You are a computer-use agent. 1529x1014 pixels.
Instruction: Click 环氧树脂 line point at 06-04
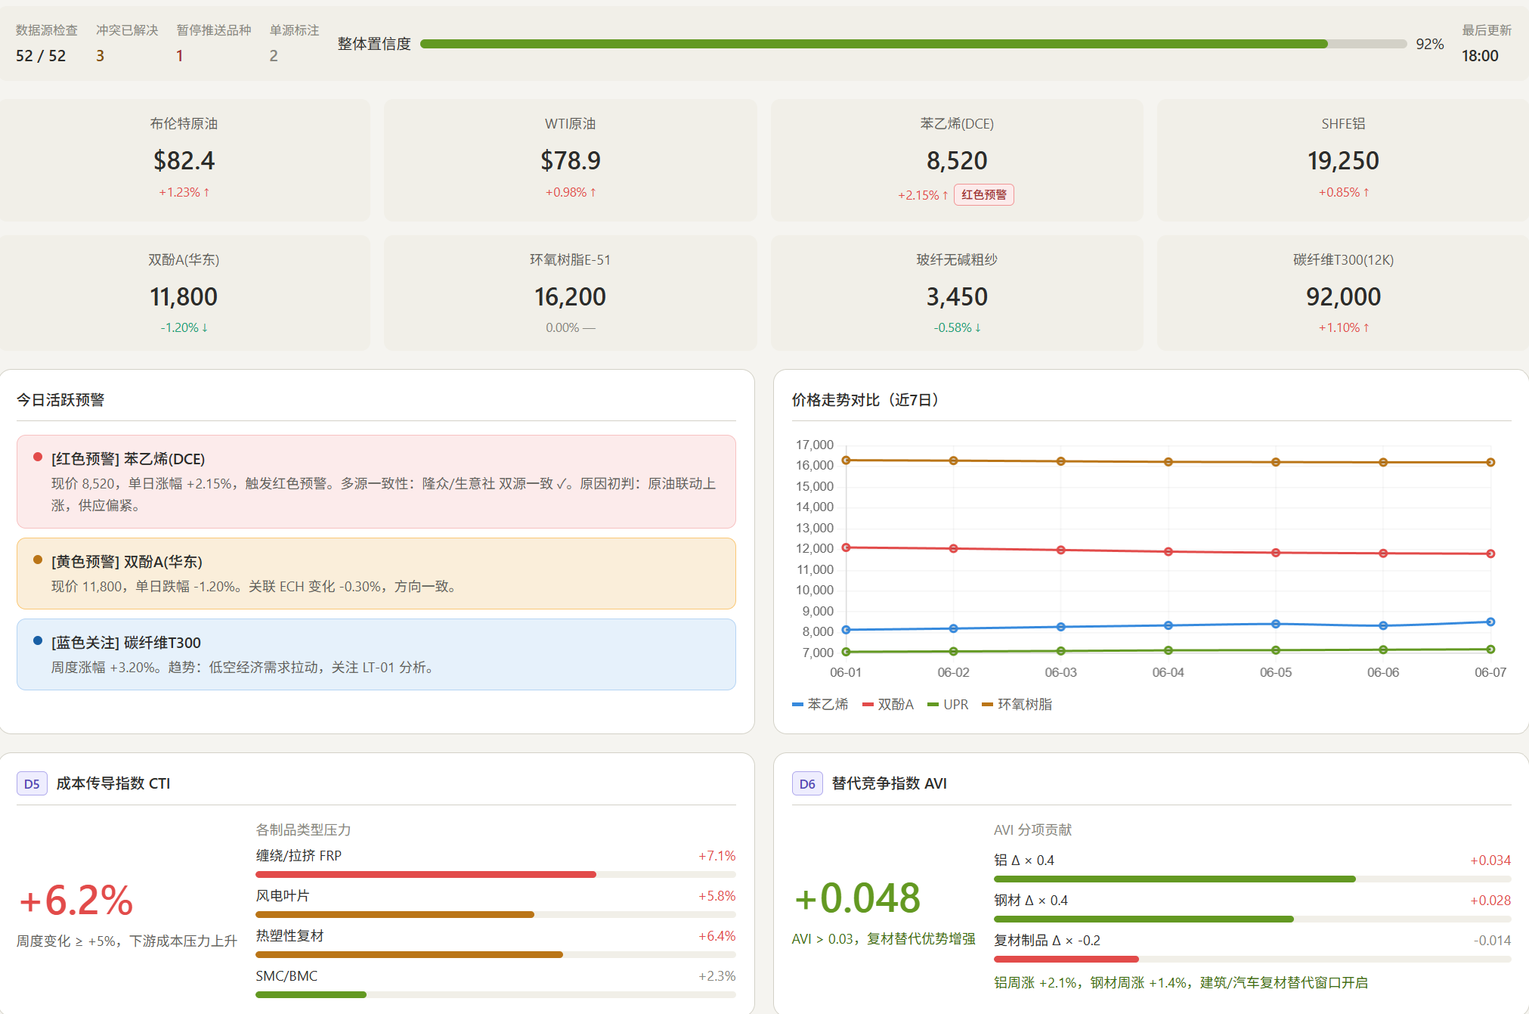[x=1168, y=461]
